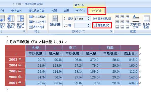Increase row height with the up stepper
The width and height of the screenshot is (151, 92).
click(89, 18)
